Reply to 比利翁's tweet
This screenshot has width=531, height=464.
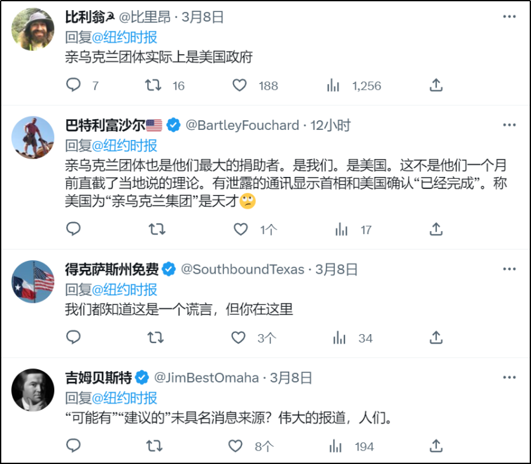(74, 85)
